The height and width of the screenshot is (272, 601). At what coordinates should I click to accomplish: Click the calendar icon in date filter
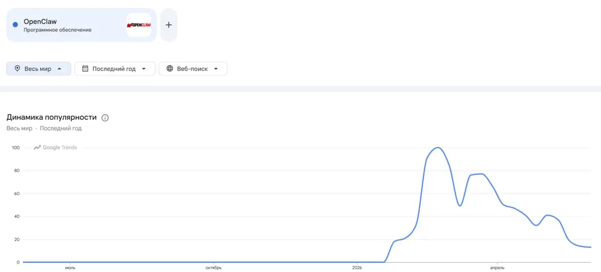[85, 69]
